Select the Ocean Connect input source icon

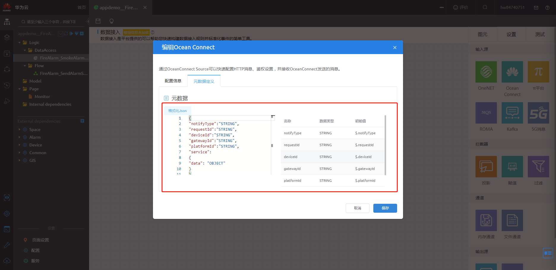[x=512, y=72]
